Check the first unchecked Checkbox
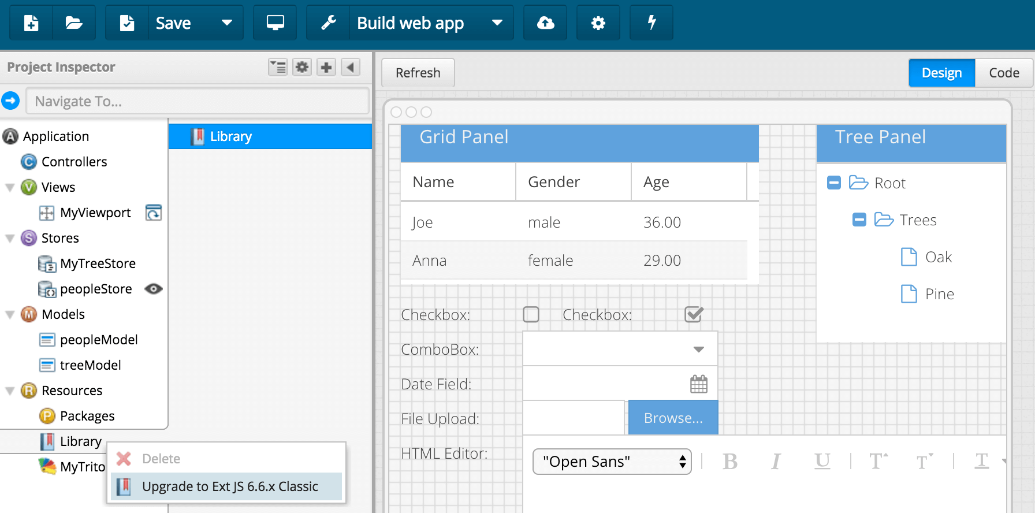This screenshot has width=1035, height=513. coord(531,314)
